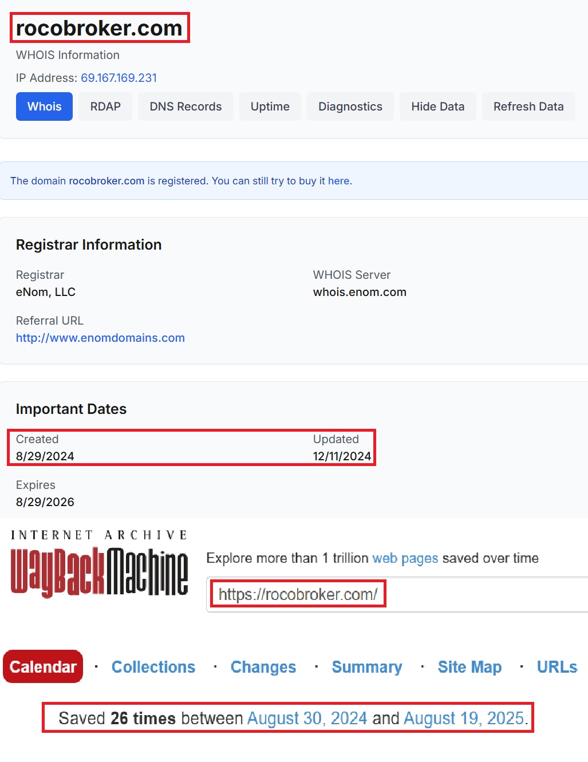588x762 pixels.
Task: Open the enomdomains.com referral URL
Action: click(100, 338)
